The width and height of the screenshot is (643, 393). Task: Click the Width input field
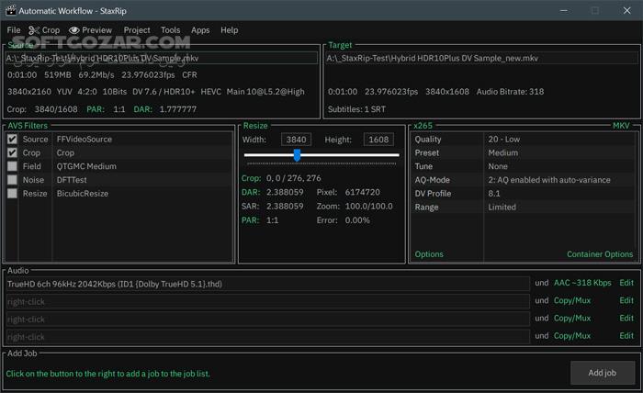297,140
